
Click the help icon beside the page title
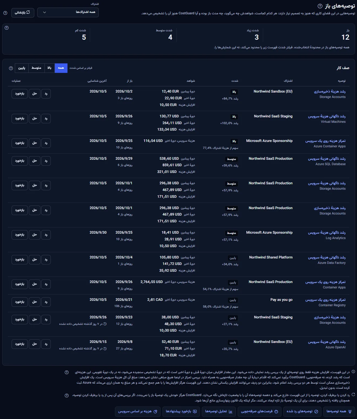click(x=320, y=6)
